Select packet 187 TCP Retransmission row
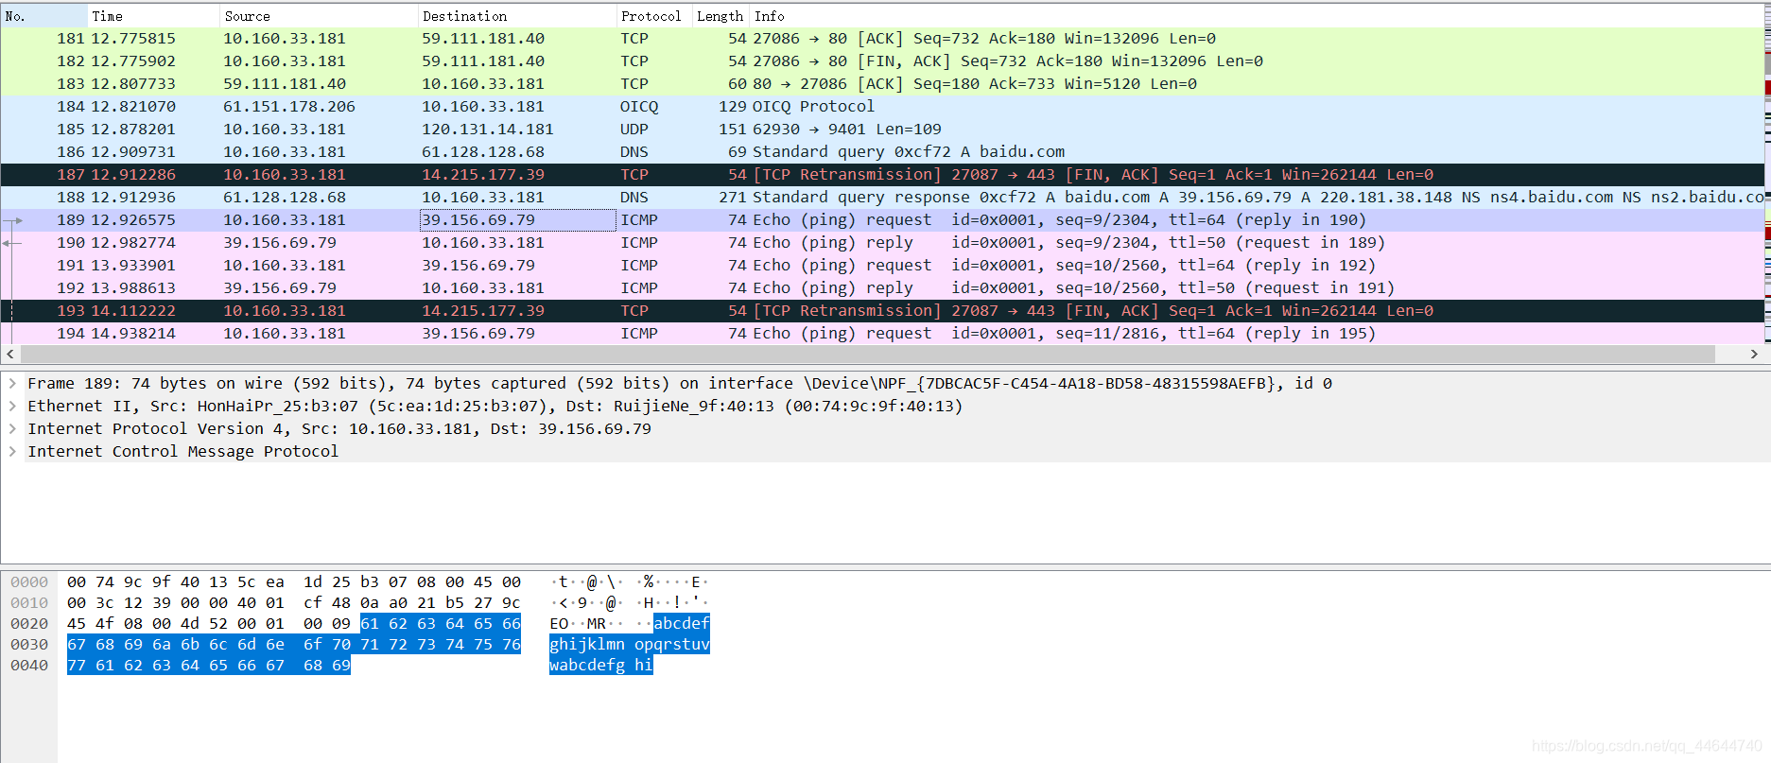1771x763 pixels. 882,175
